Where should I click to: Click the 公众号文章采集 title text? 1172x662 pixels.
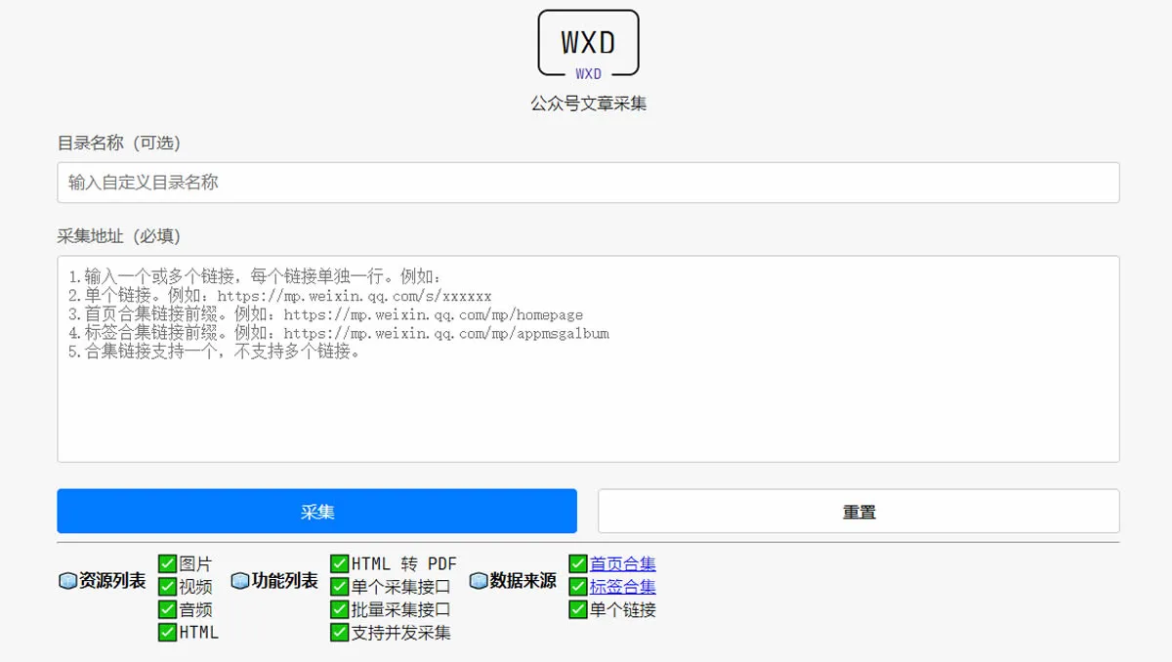pos(588,103)
